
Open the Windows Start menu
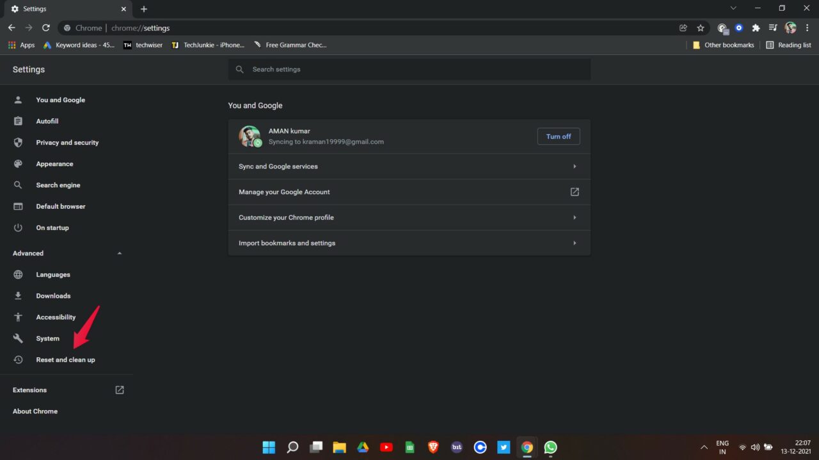(269, 447)
